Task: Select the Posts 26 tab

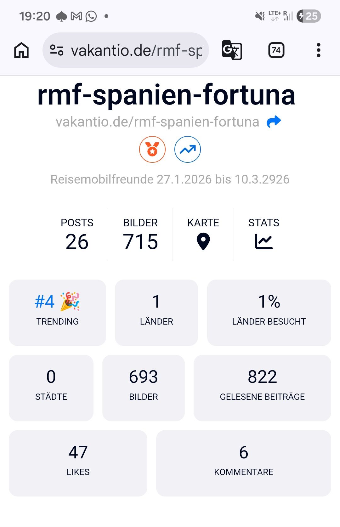Action: pyautogui.click(x=77, y=234)
